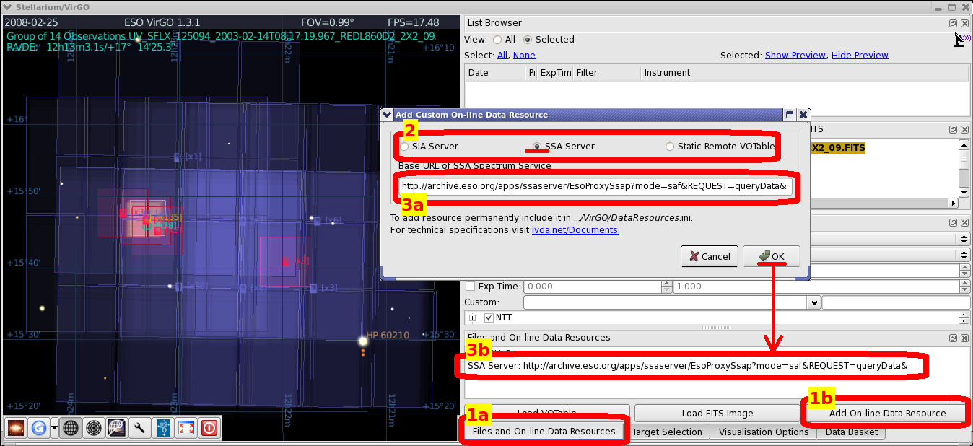Viewport: 973px width, 446px height.
Task: Switch to fullscreen with the arrows icon
Action: tap(186, 428)
